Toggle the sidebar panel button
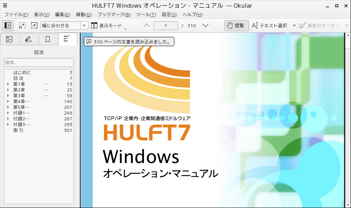 click(x=8, y=25)
